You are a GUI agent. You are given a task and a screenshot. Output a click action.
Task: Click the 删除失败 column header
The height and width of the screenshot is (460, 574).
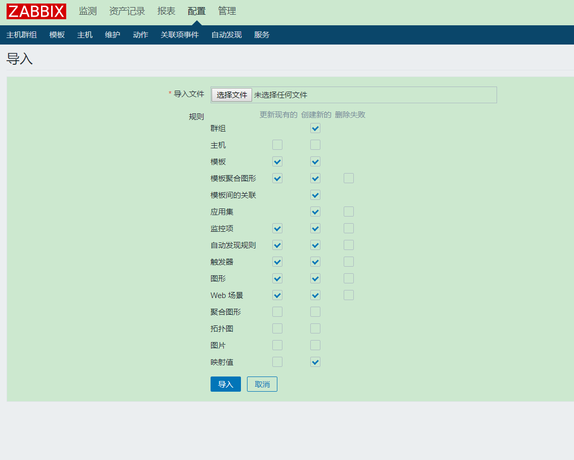click(350, 115)
